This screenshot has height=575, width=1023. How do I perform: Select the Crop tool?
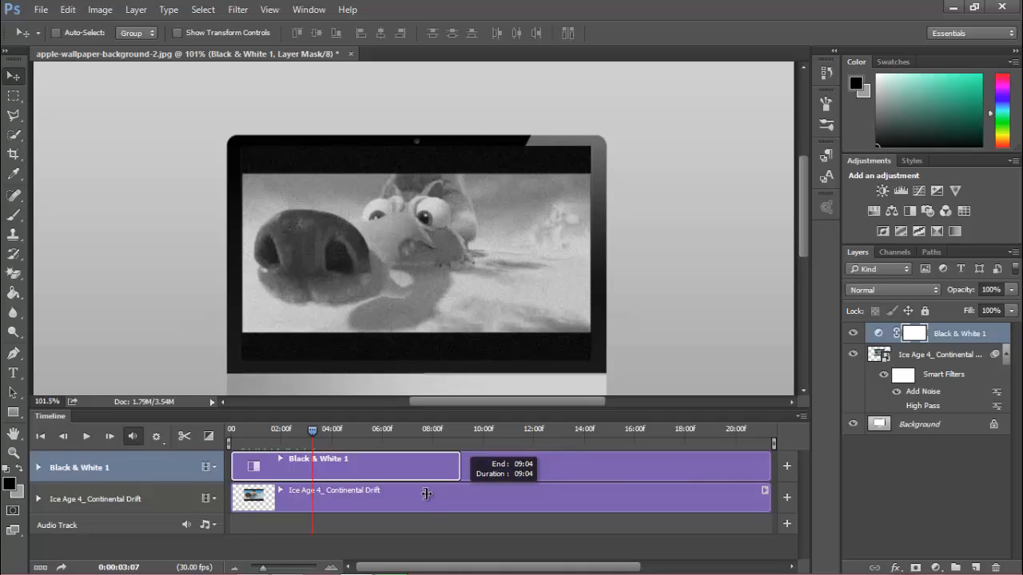[x=14, y=154]
